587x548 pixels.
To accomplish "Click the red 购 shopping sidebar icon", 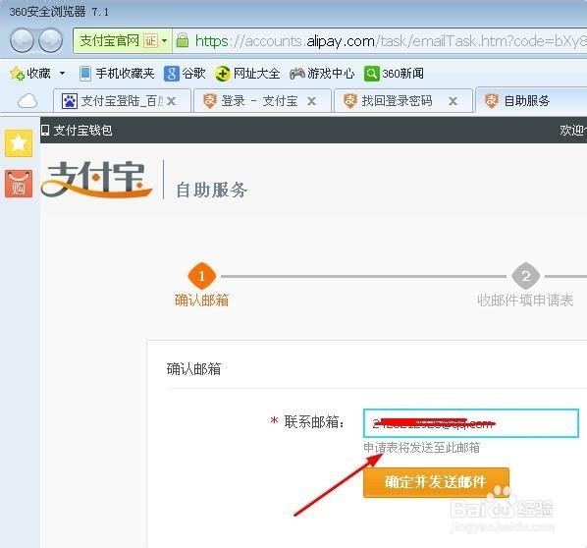I will [19, 184].
